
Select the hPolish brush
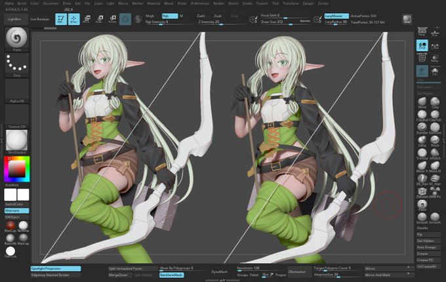pyautogui.click(x=435, y=154)
